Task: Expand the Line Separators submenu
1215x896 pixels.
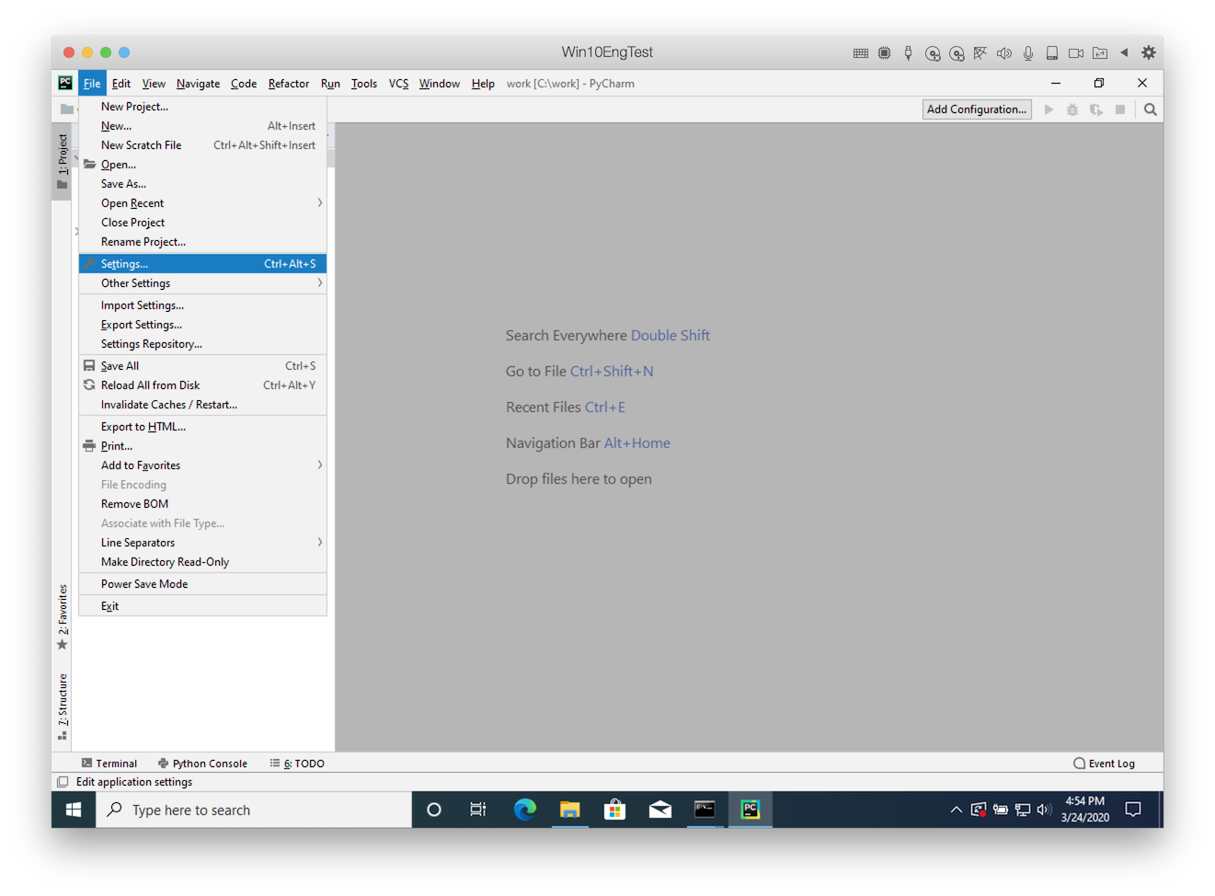Action: pyautogui.click(x=202, y=543)
